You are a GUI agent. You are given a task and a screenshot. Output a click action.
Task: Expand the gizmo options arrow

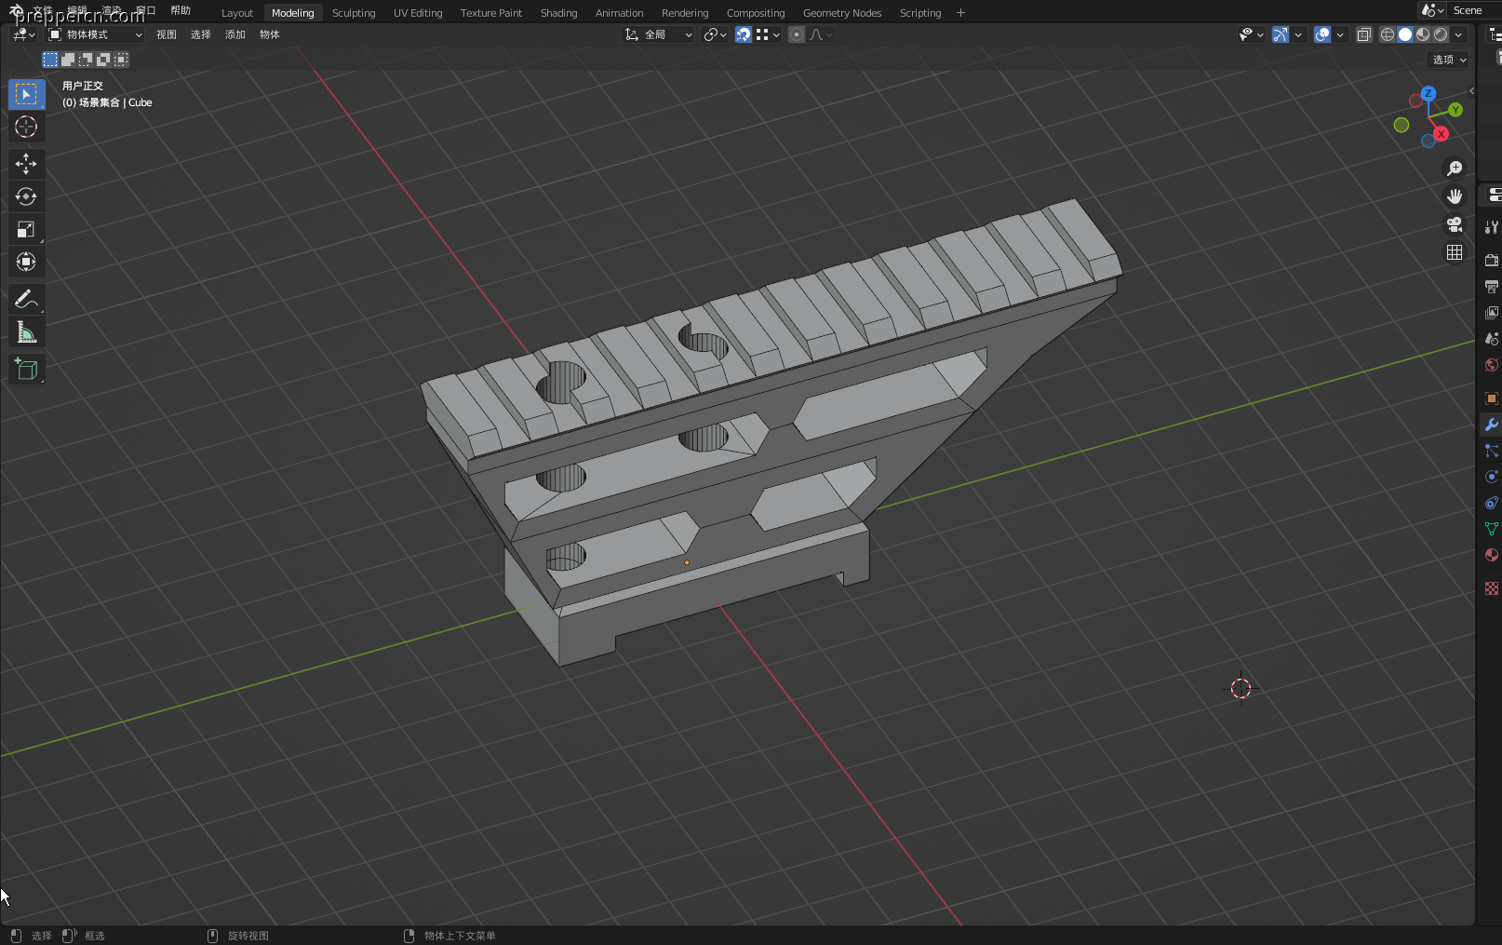[1298, 34]
